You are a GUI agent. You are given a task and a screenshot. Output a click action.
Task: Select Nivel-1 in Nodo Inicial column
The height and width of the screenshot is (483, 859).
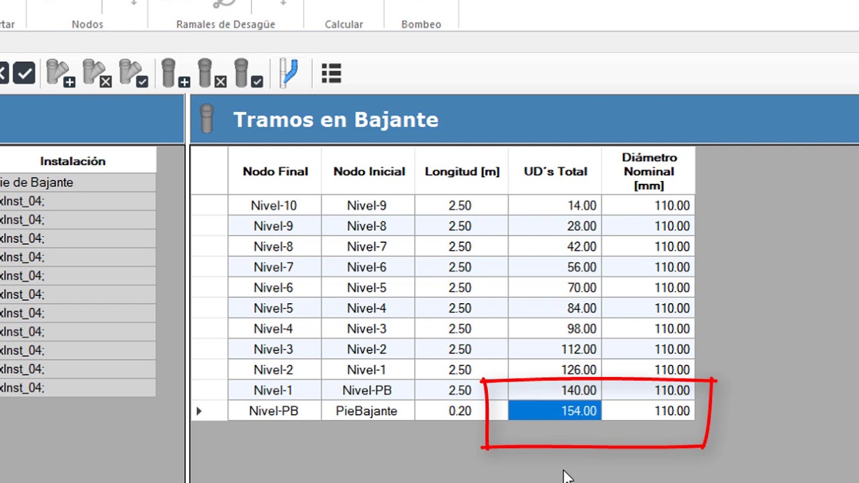(x=368, y=370)
